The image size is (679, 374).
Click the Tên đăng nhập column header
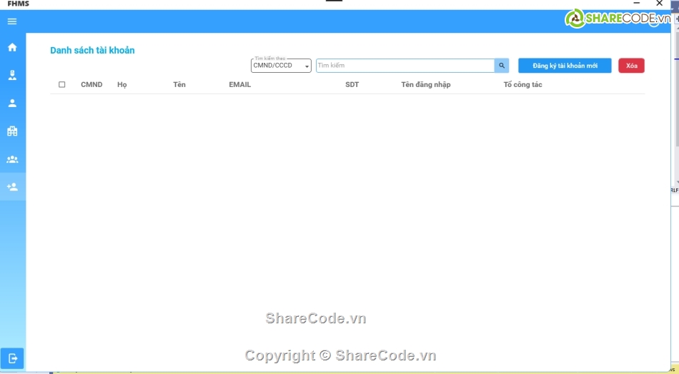coord(425,85)
